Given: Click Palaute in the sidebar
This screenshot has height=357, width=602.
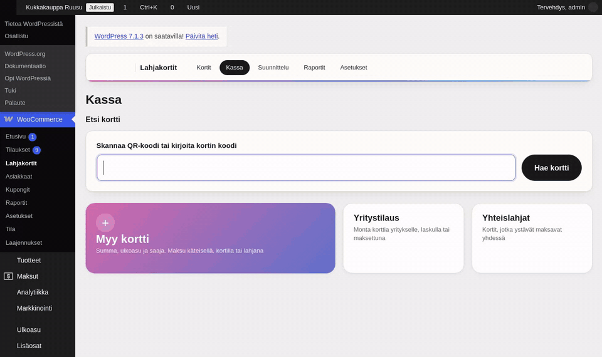Looking at the screenshot, I should (x=15, y=103).
